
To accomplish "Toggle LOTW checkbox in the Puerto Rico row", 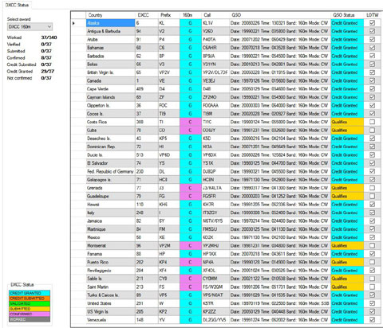I will coord(373,262).
